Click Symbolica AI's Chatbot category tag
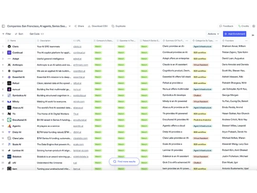Image resolution: width=257 pixels, height=193 pixels. [x=197, y=95]
